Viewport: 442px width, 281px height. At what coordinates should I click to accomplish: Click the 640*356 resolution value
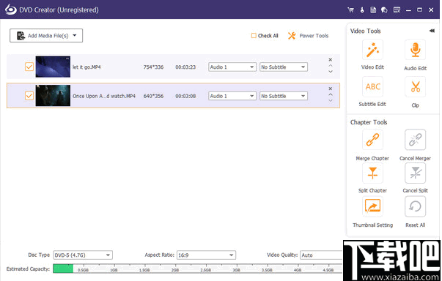point(153,96)
